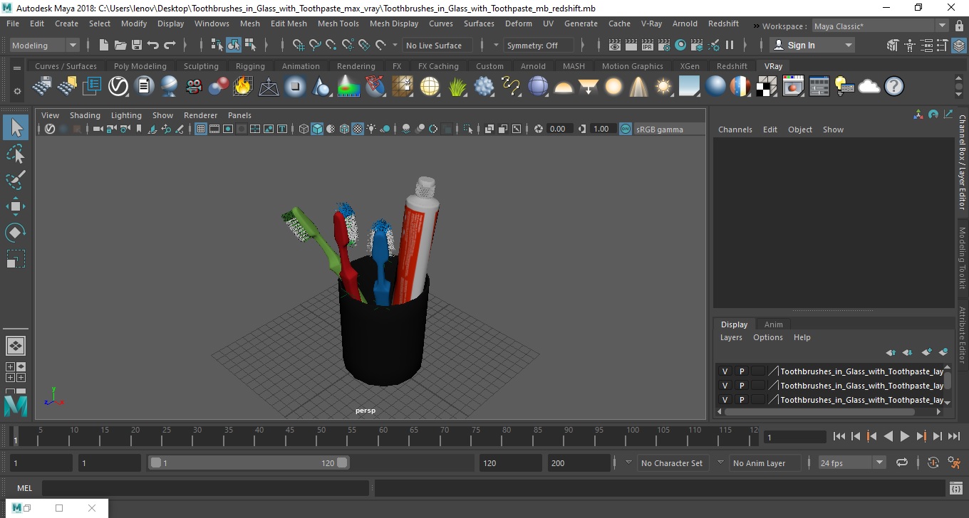
Task: Open the Workspace Maya Classic dropdown
Action: pyautogui.click(x=880, y=26)
